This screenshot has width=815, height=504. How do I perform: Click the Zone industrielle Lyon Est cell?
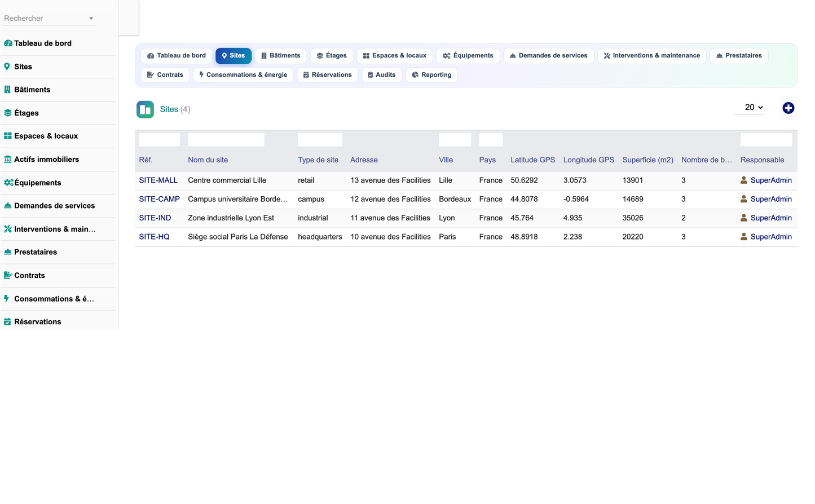[231, 218]
